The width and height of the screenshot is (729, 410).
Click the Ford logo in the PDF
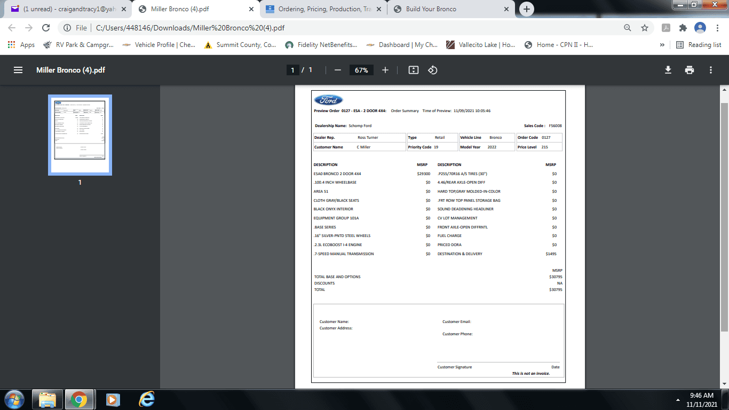click(x=328, y=100)
